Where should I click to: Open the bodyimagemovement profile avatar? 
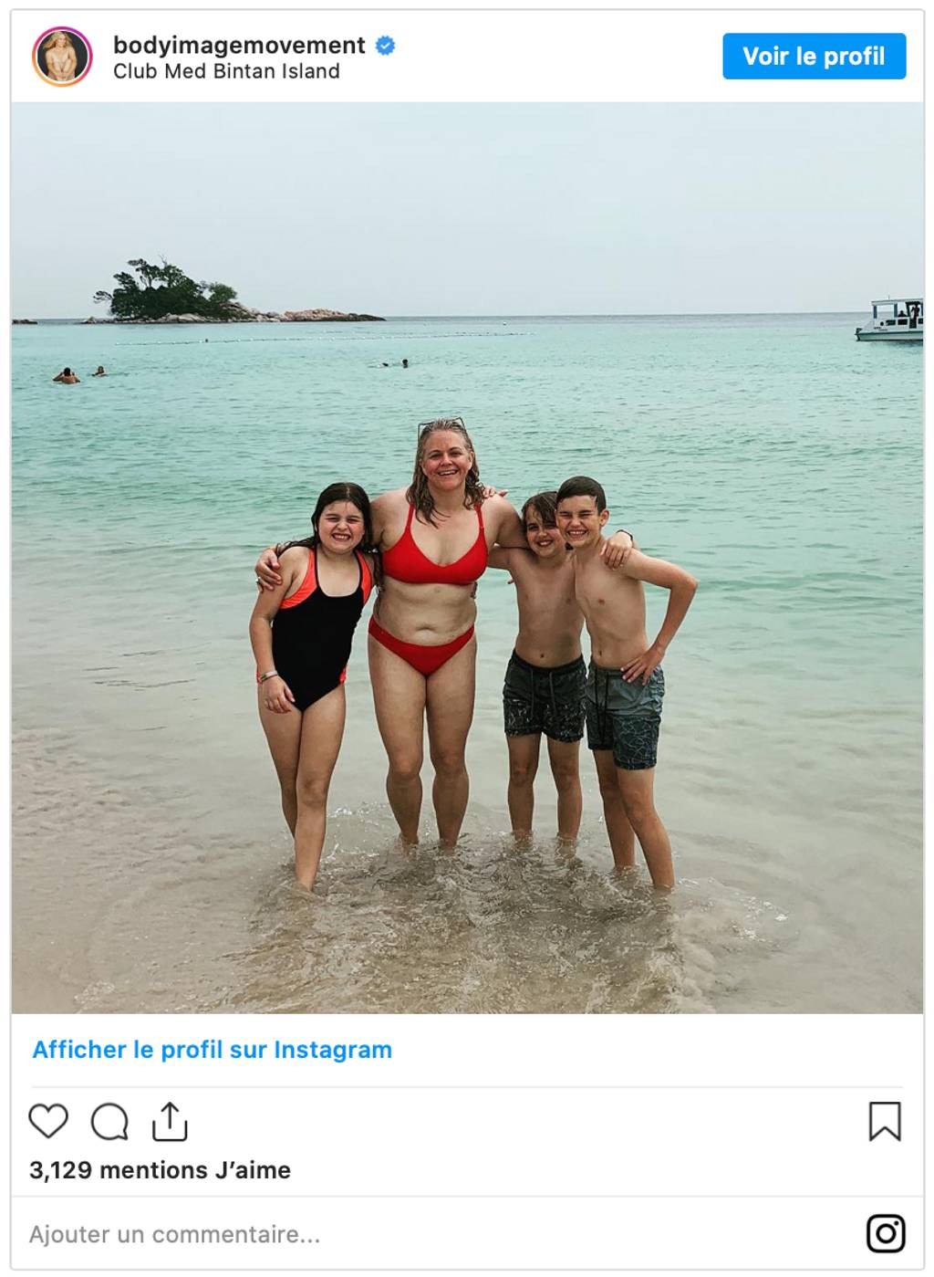[62, 57]
